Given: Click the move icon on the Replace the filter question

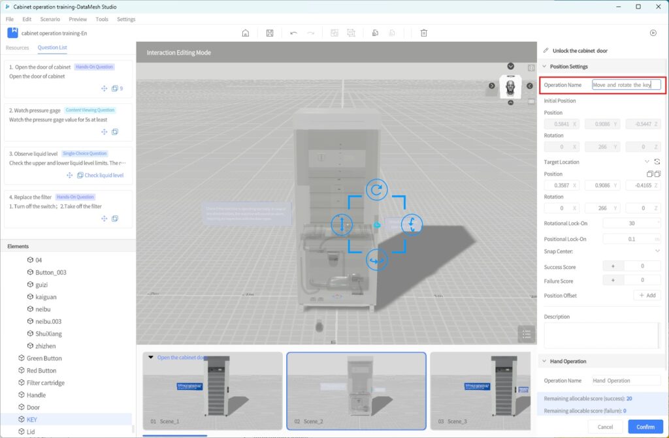Looking at the screenshot, I should (x=104, y=219).
